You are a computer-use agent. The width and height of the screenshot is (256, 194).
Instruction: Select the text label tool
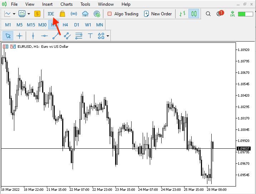(x=90, y=36)
